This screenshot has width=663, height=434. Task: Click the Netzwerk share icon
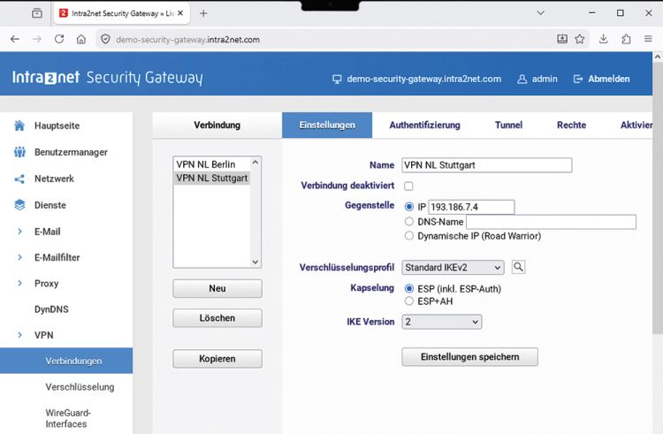[x=19, y=179]
